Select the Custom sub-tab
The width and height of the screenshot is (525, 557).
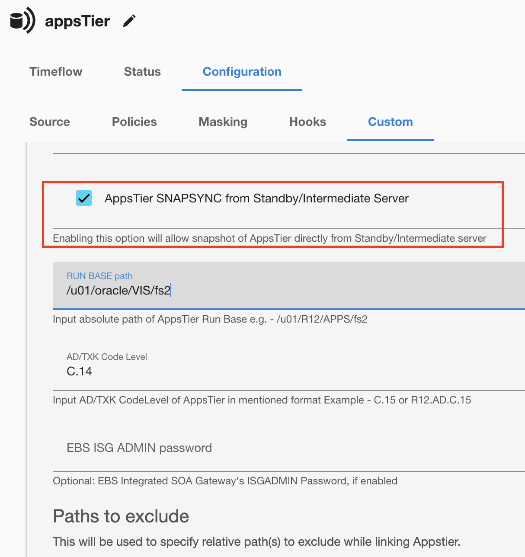click(390, 122)
